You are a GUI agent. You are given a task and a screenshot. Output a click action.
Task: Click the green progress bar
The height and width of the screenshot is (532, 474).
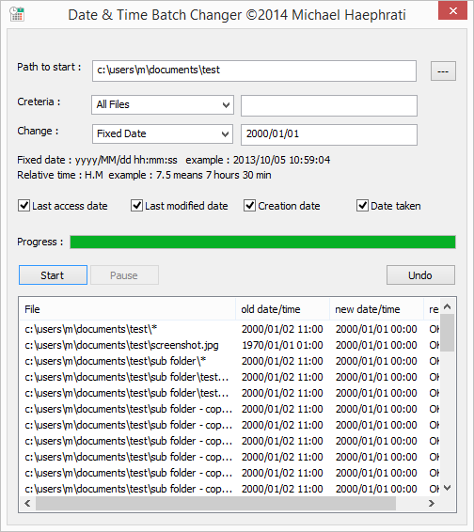[262, 242]
